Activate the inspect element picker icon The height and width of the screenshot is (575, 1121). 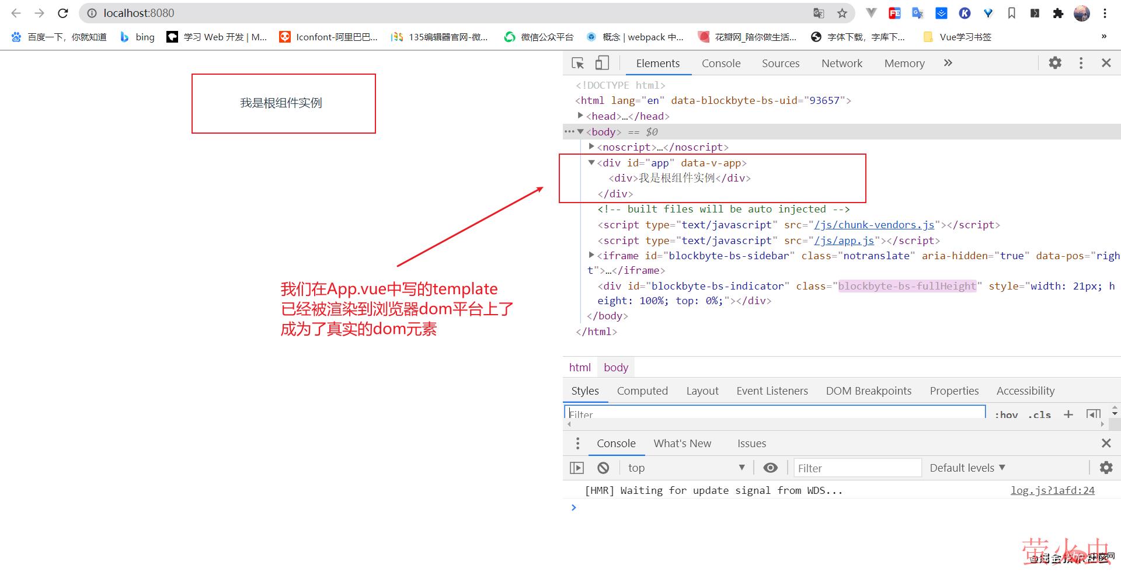(577, 63)
